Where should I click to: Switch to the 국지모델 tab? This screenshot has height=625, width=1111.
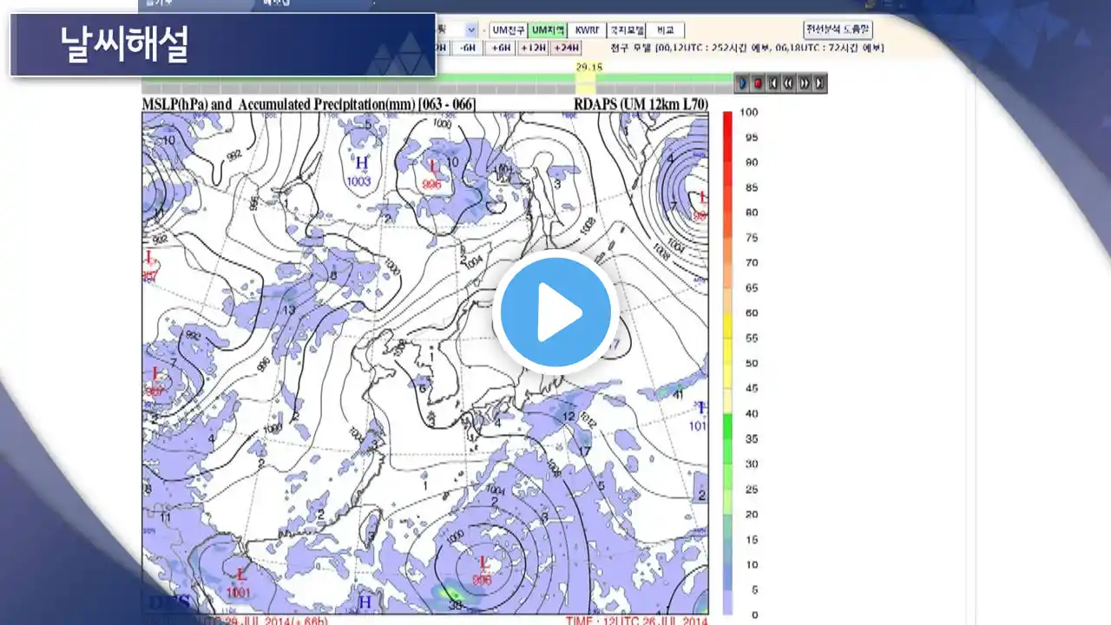626,30
